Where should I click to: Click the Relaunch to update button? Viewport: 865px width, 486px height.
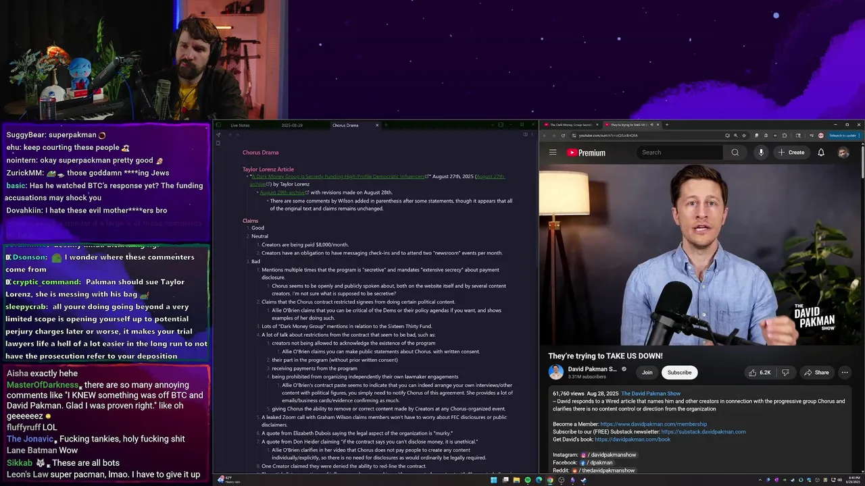pos(844,136)
